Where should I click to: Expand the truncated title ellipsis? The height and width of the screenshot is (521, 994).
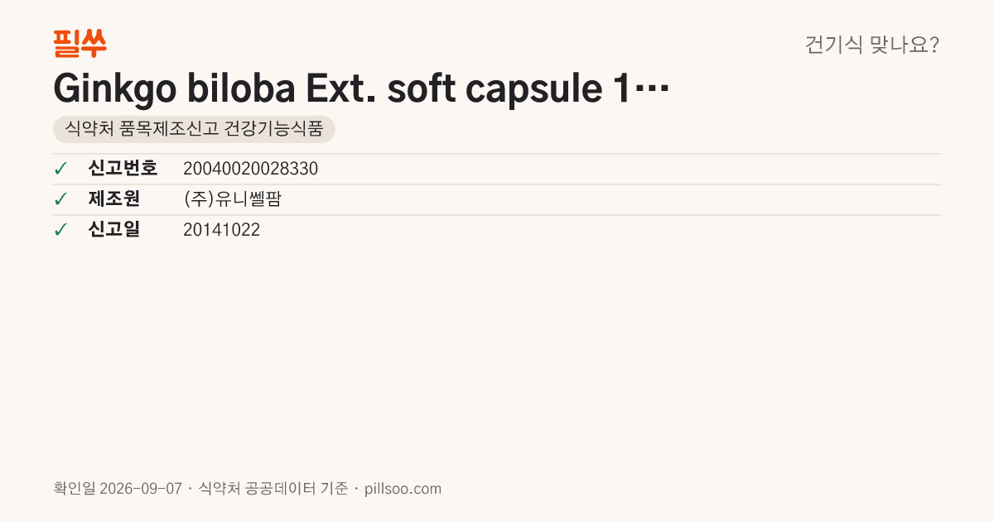(x=650, y=89)
